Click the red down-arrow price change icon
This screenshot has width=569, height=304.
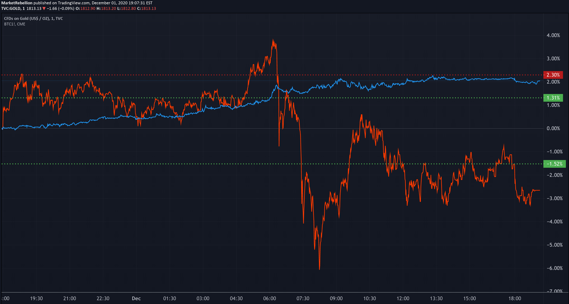(x=44, y=8)
